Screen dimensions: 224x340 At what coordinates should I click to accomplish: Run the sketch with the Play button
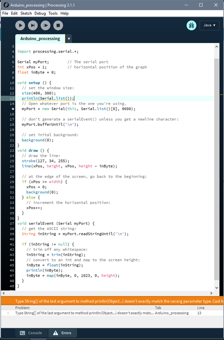tap(20, 25)
